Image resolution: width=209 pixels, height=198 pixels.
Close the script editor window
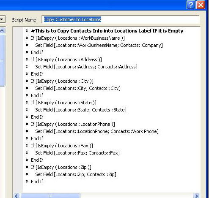coord(201,5)
